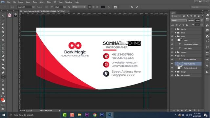
Task: Expand the Die Cut group
Action: [x=176, y=29]
